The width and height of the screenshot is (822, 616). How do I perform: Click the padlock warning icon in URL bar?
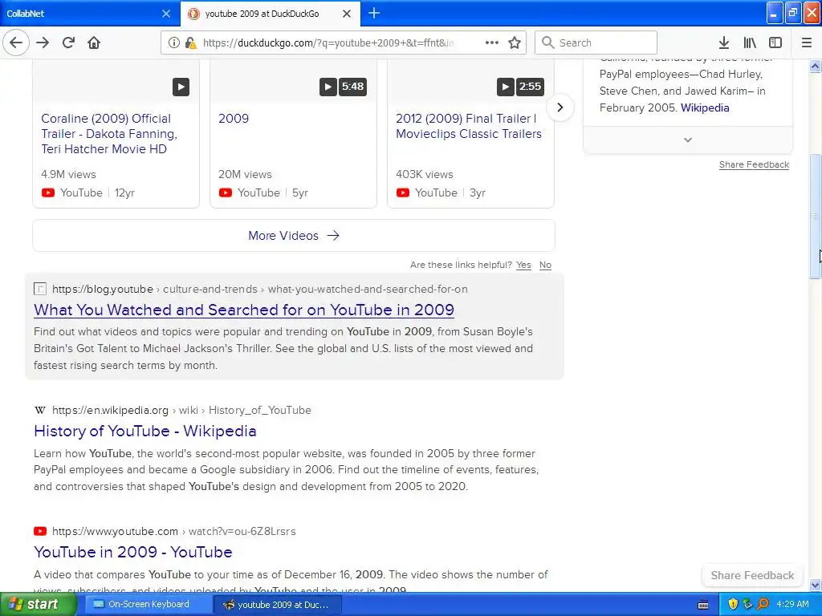pos(191,43)
